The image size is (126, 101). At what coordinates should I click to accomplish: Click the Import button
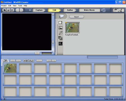point(76,17)
